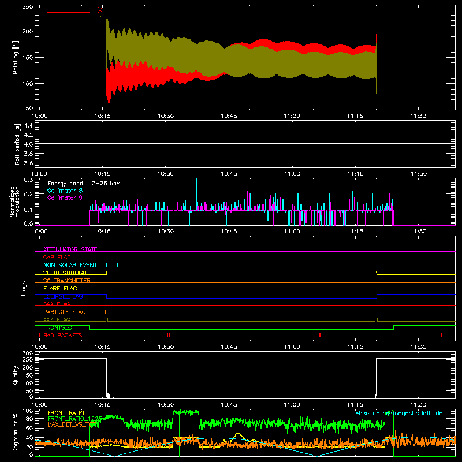Select the olive legend line for Y
This screenshot has width=462, height=462.
click(x=69, y=20)
